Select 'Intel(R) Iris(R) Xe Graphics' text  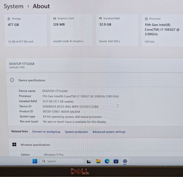point(68,41)
